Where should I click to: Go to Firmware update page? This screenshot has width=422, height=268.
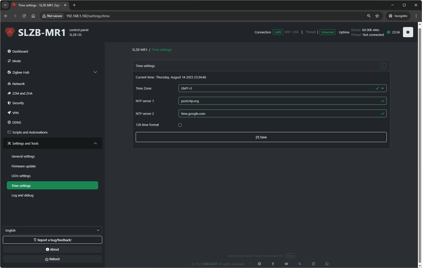point(24,166)
